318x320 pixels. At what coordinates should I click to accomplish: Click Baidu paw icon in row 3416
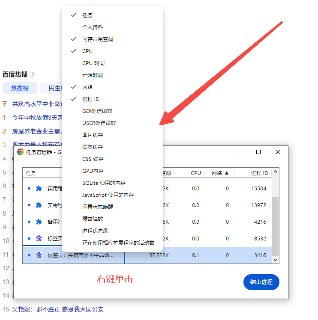(x=39, y=255)
